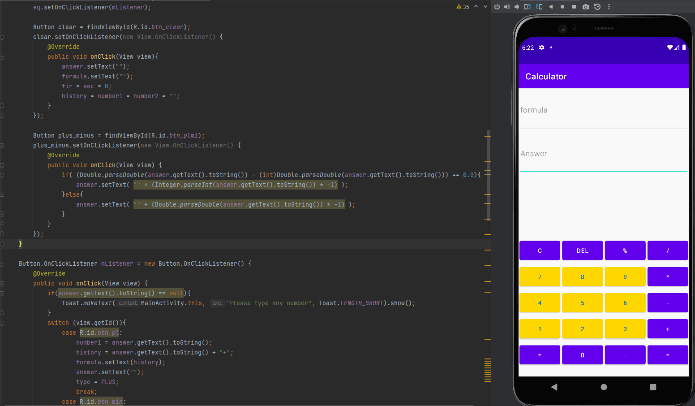Viewport: 695px width, 406px height.
Task: Click the emulator volume down icon
Action: (x=517, y=7)
